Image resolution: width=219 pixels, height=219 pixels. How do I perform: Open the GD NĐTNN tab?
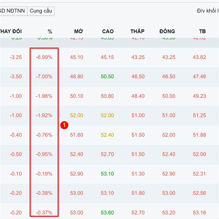[13, 11]
